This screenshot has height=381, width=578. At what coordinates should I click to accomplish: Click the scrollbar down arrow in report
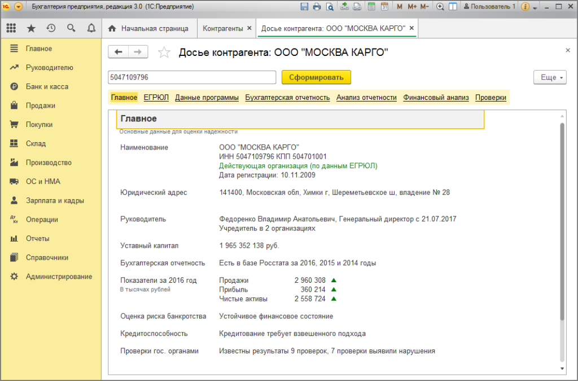562,369
